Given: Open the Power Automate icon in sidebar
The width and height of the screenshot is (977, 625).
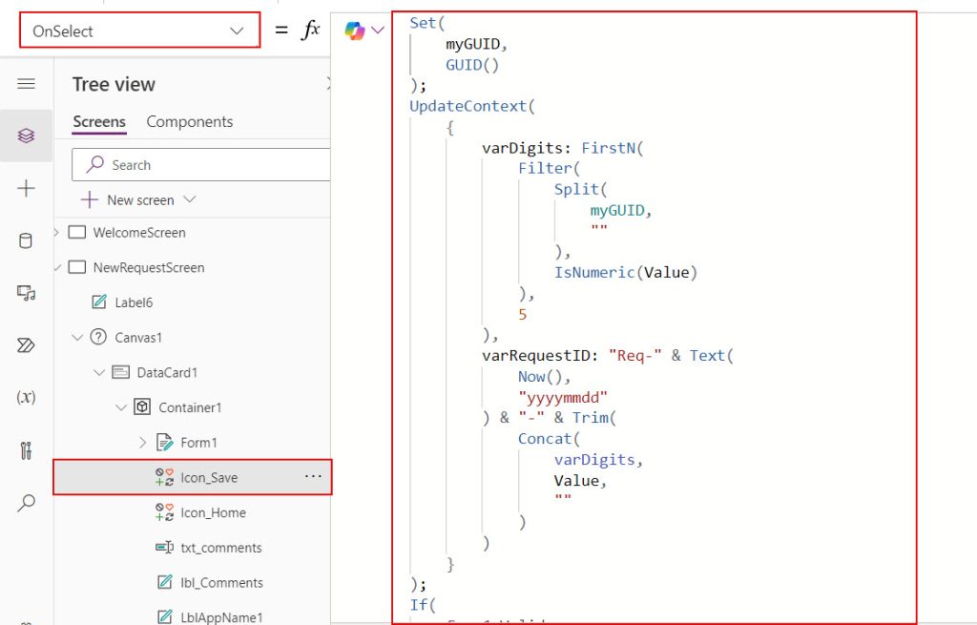Looking at the screenshot, I should [x=26, y=344].
